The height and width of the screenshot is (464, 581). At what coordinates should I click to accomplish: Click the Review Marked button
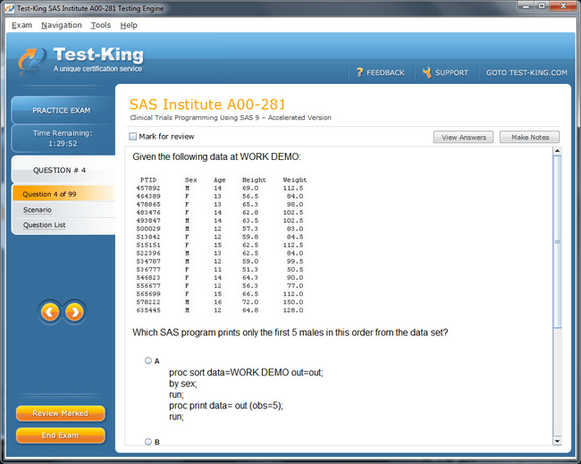point(61,413)
